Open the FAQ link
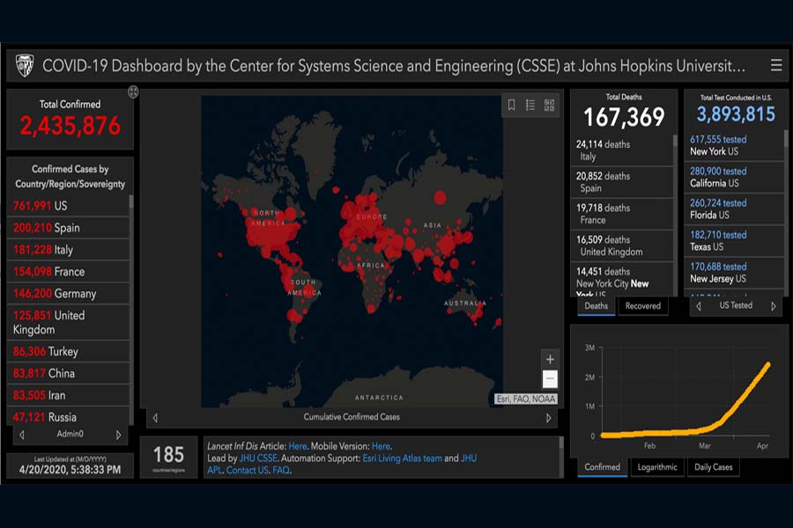 pos(281,471)
